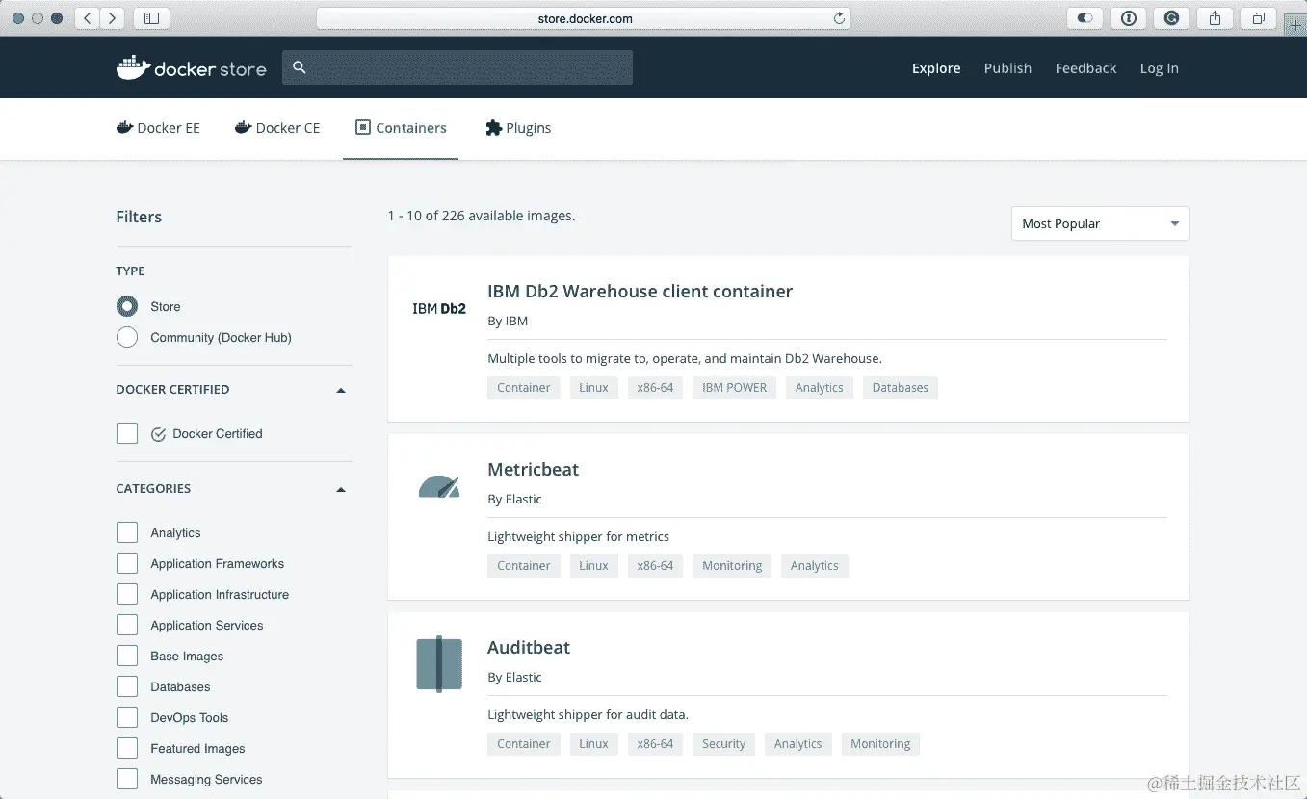Click Explore in top navigation
This screenshot has width=1307, height=799.
click(x=936, y=68)
